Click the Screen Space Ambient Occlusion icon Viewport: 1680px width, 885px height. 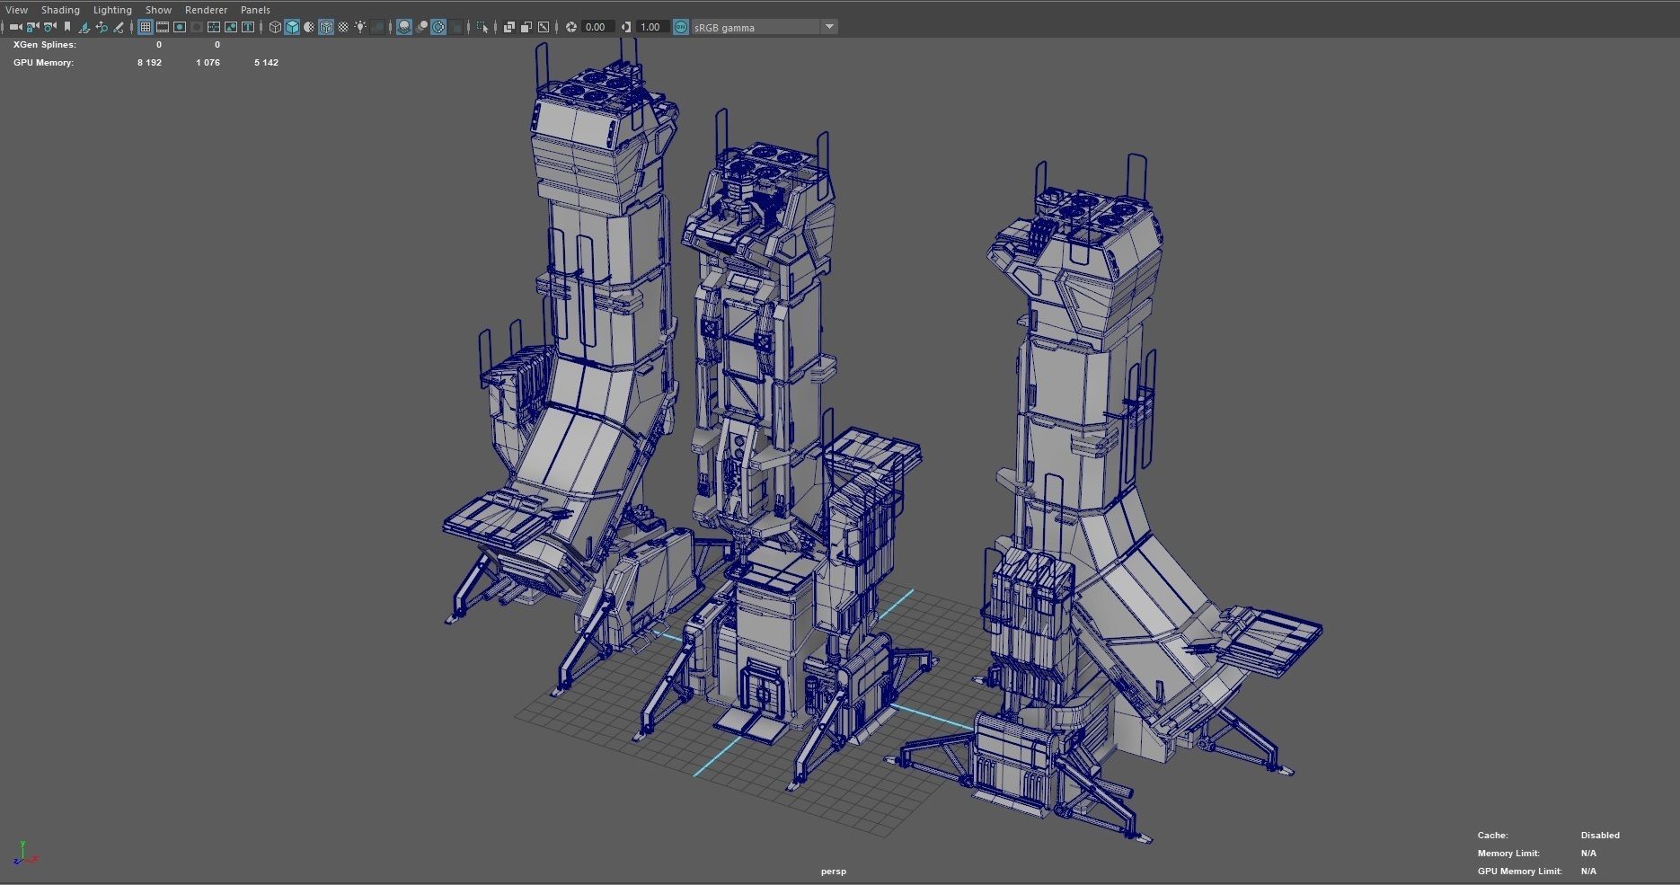pos(404,27)
